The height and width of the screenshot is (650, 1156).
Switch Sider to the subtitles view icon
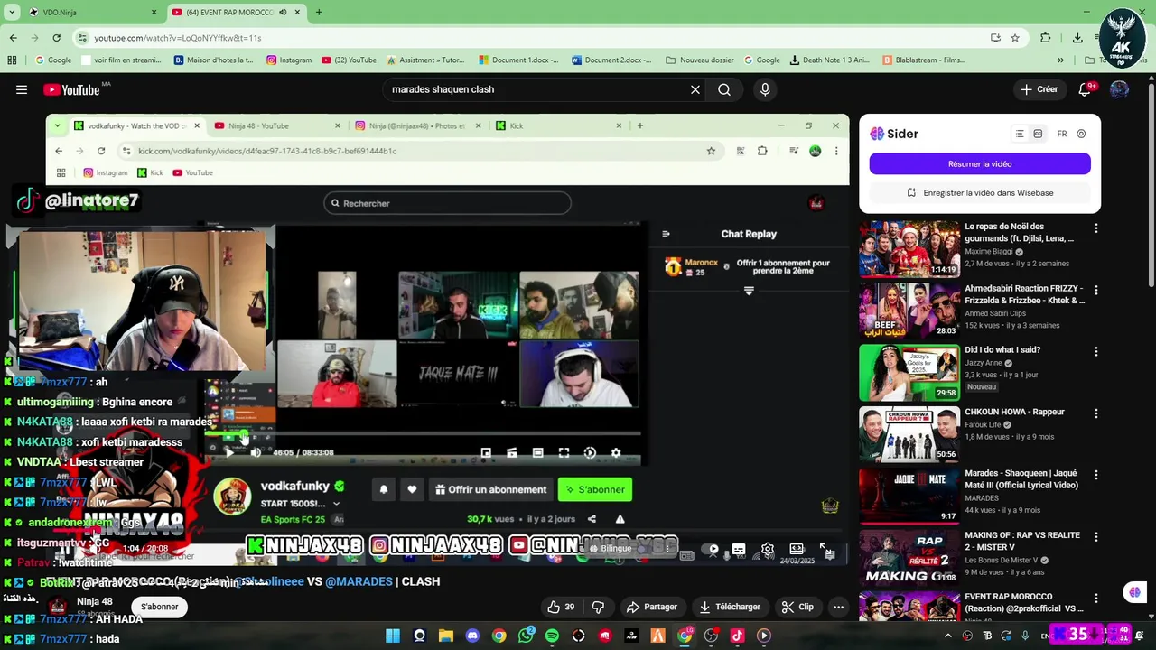pos(1038,134)
